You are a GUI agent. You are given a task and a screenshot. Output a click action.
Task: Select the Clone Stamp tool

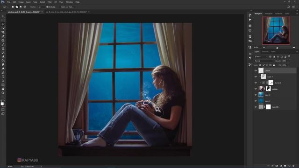click(3, 49)
